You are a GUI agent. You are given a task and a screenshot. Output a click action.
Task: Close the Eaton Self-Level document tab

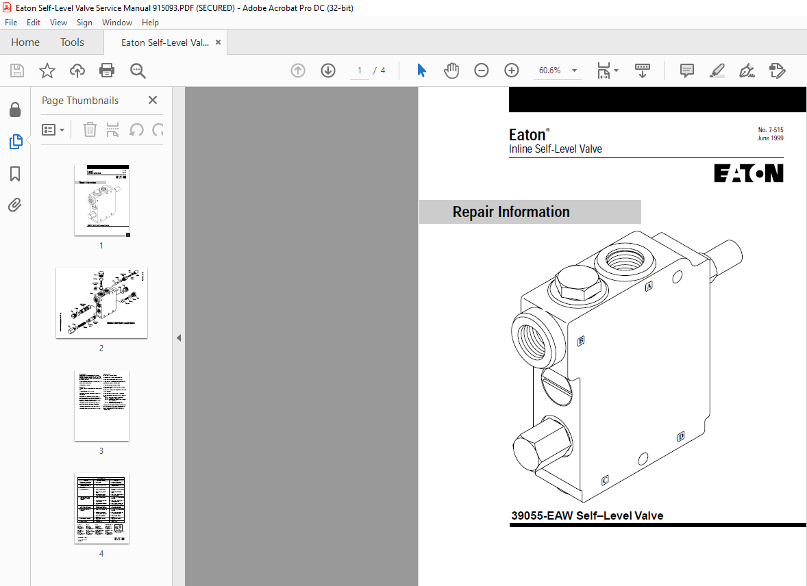click(219, 42)
